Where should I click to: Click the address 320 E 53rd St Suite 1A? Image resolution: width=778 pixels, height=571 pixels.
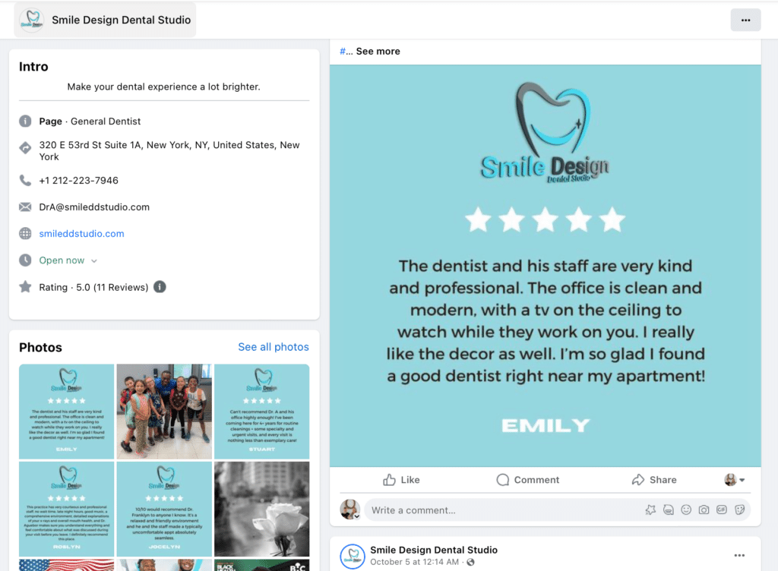click(169, 150)
